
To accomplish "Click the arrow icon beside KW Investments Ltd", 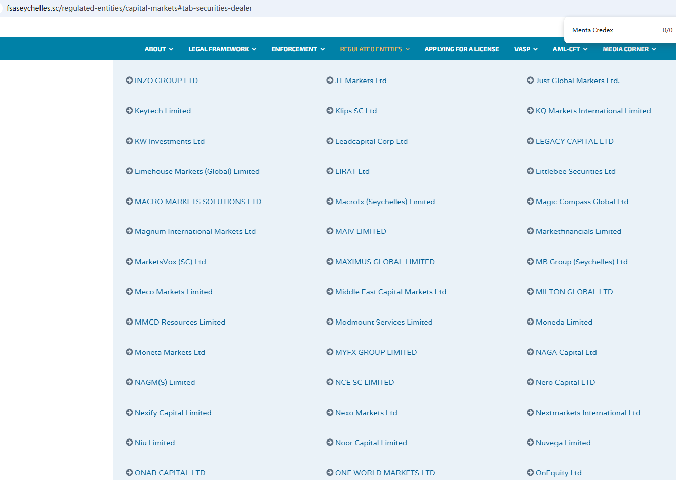I will point(129,141).
